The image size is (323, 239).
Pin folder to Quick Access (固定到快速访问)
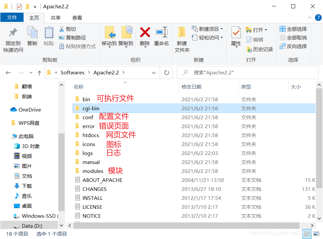13,40
